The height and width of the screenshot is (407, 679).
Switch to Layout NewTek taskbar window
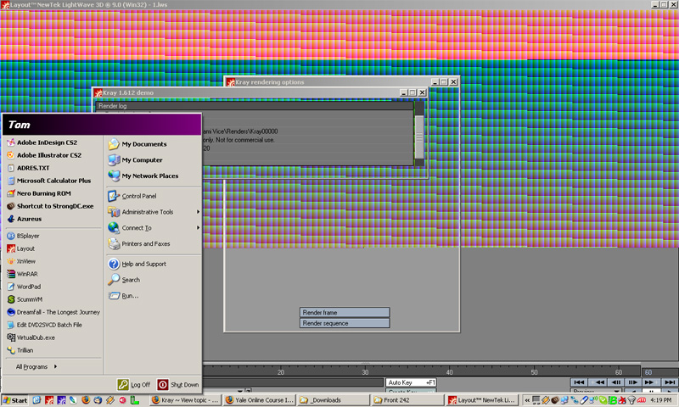click(482, 400)
